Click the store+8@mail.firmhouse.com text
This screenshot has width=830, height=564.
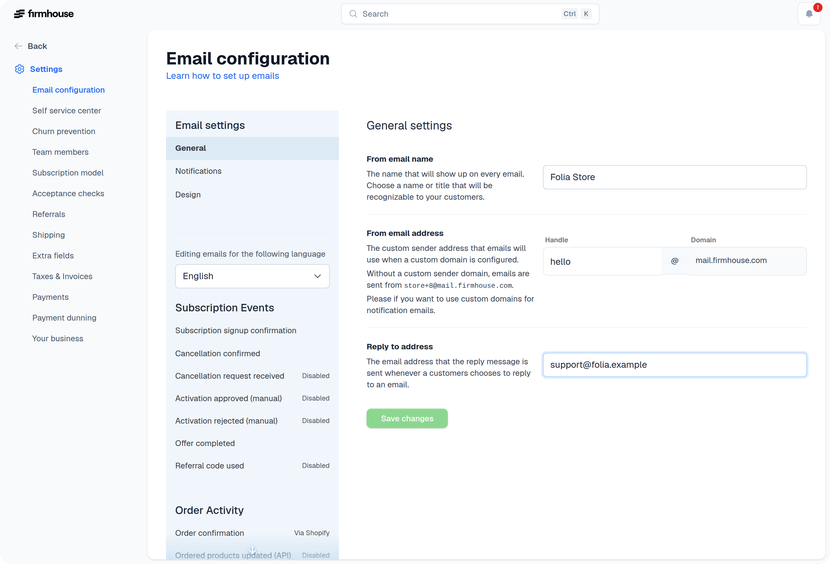(458, 285)
